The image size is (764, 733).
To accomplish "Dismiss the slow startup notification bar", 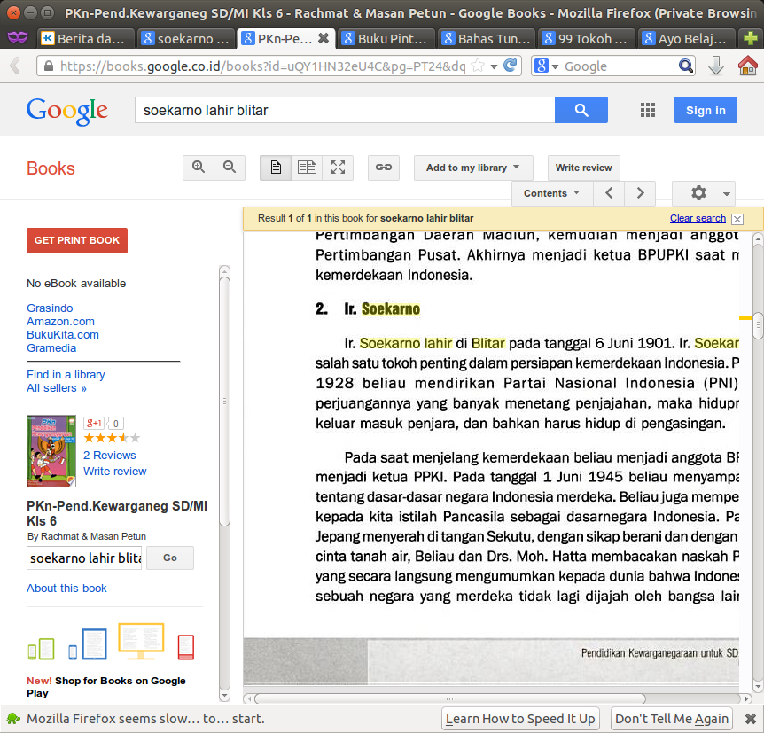I will 751,719.
